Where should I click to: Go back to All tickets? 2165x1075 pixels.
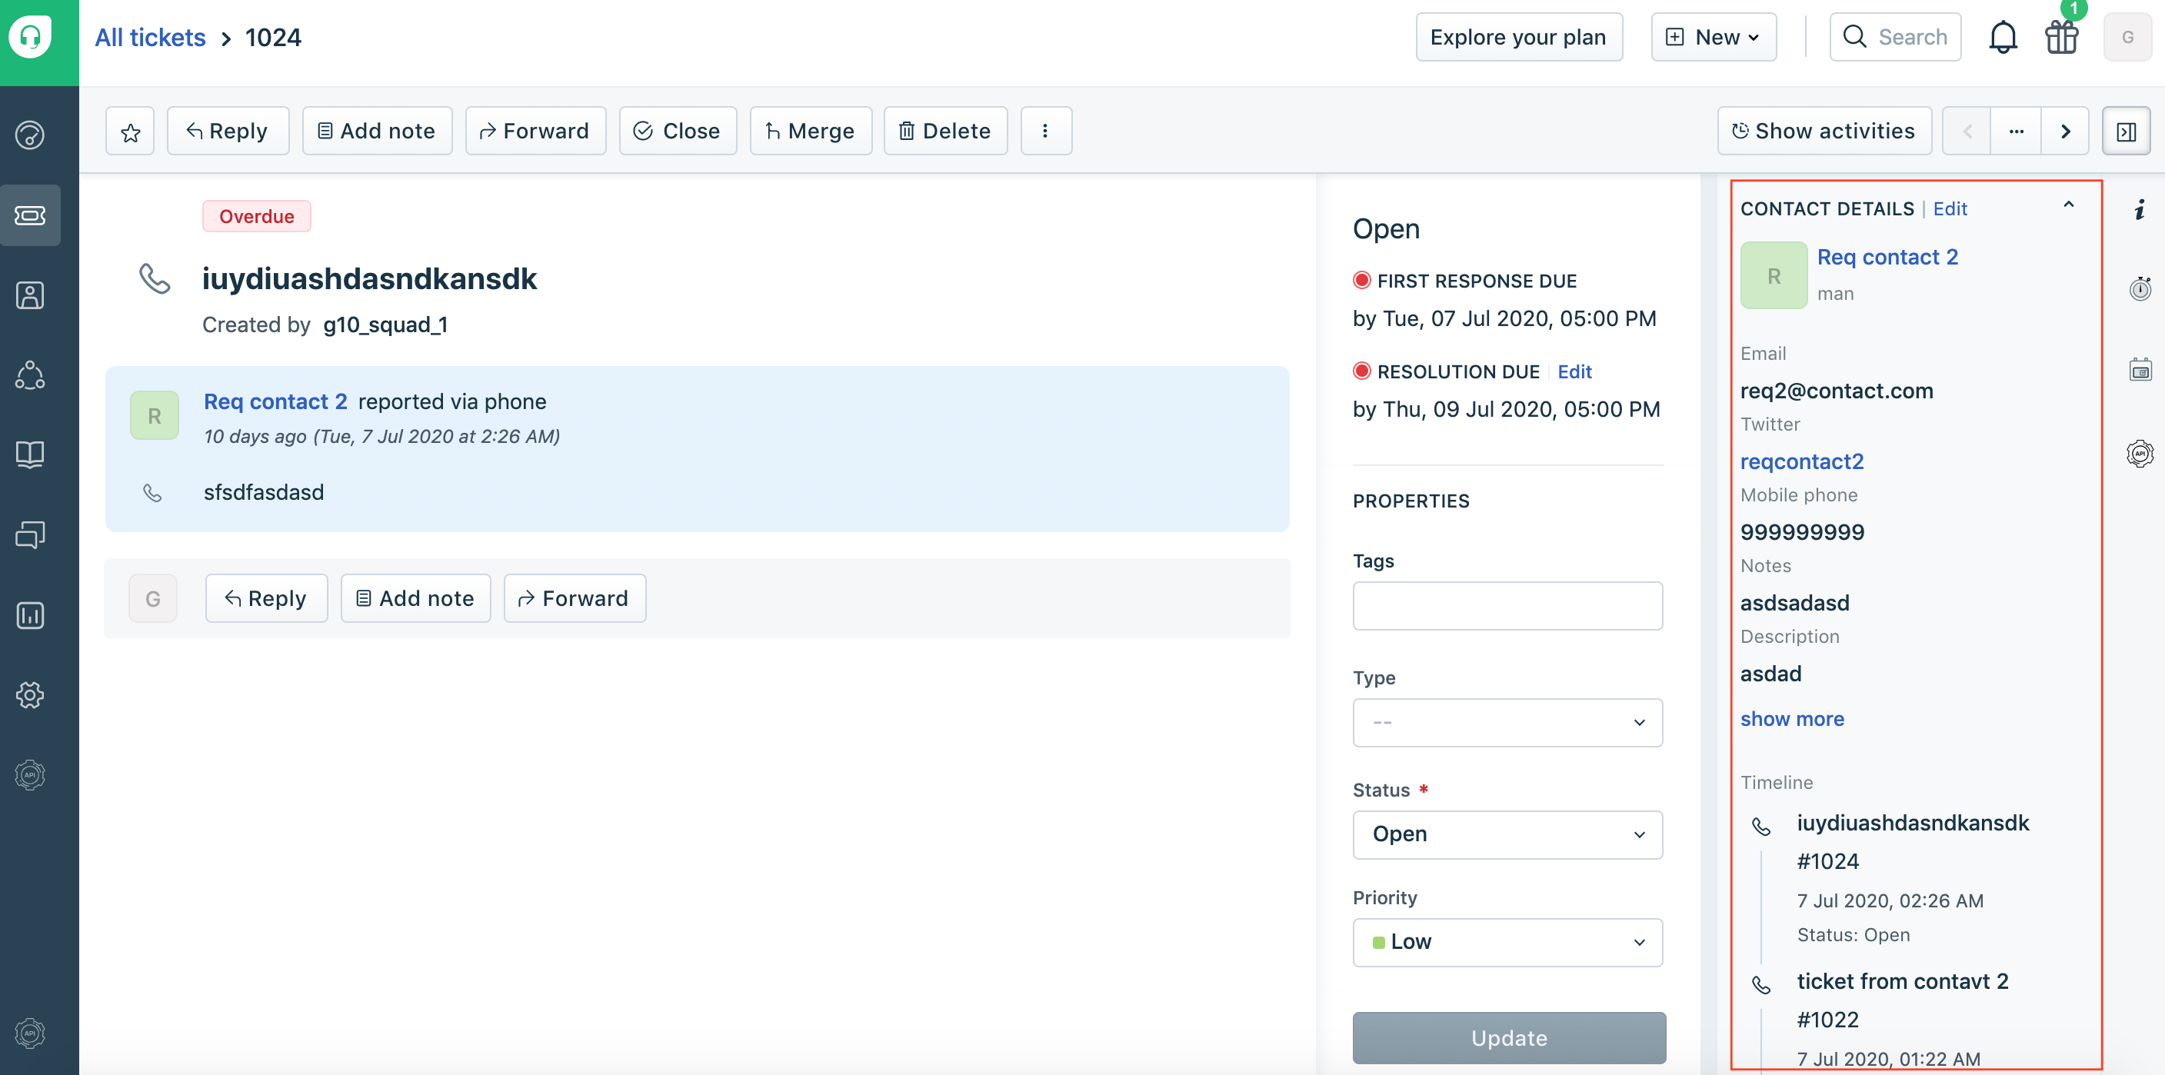pos(151,37)
